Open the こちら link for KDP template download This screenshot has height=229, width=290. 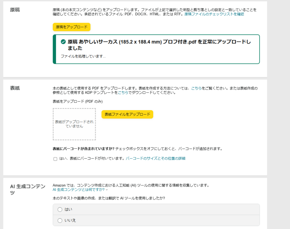point(123,92)
